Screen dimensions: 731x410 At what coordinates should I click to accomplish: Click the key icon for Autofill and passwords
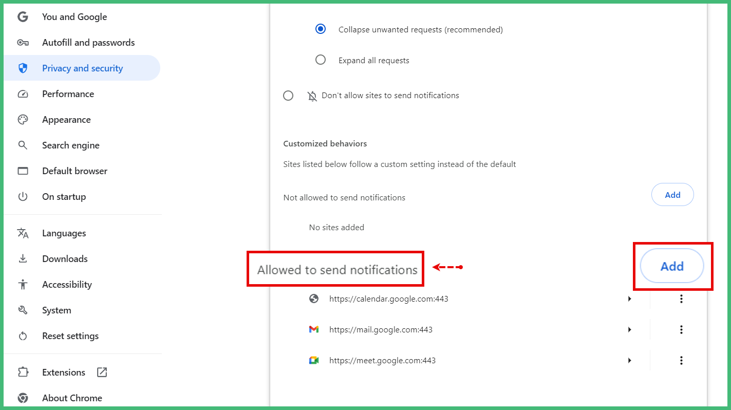[x=23, y=43]
